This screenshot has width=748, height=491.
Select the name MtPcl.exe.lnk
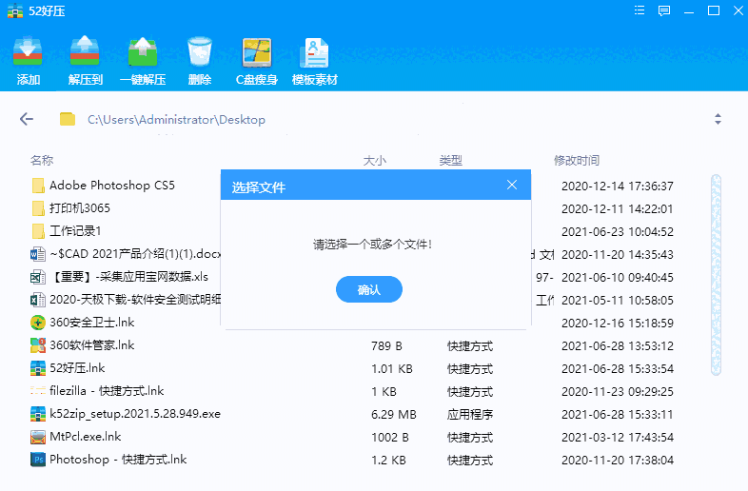pyautogui.click(x=86, y=437)
